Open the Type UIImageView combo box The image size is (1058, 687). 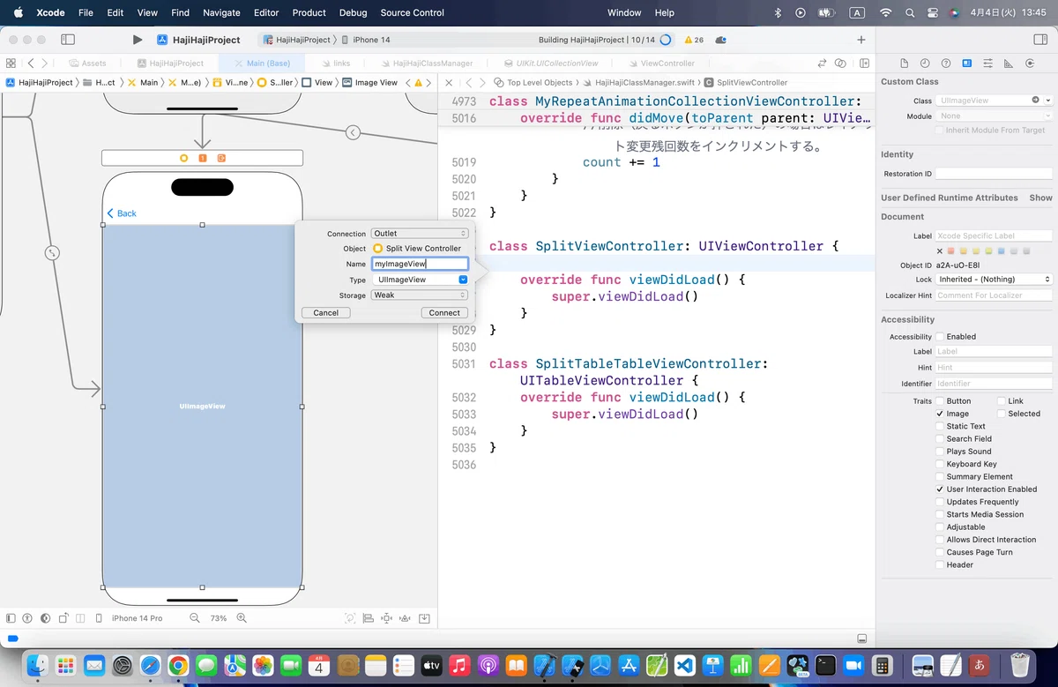[420, 280]
